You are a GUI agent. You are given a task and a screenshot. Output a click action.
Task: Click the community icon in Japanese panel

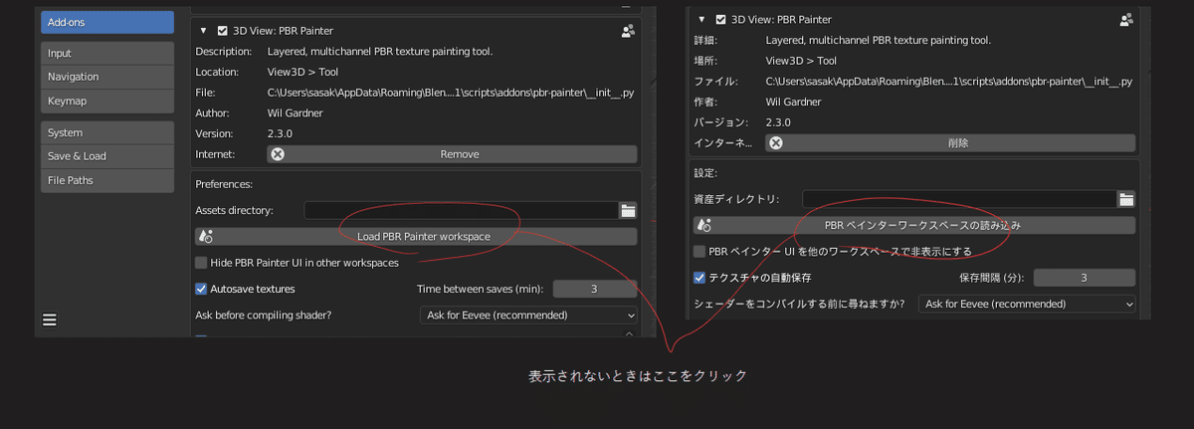[1126, 19]
